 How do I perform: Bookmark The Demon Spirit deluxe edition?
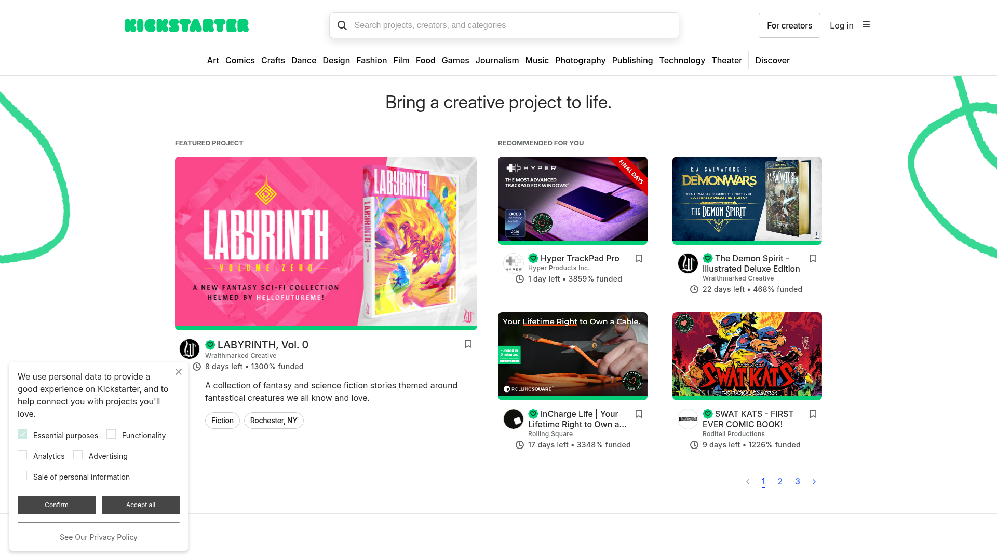(x=813, y=258)
